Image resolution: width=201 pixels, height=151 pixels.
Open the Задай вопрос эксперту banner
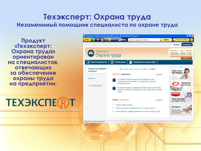point(181,73)
